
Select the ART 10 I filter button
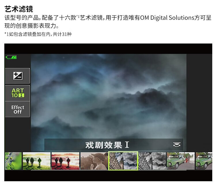click(18, 93)
